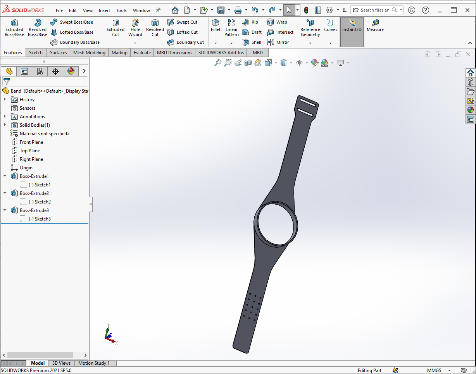Open the Hole Wizard tool

click(x=135, y=28)
